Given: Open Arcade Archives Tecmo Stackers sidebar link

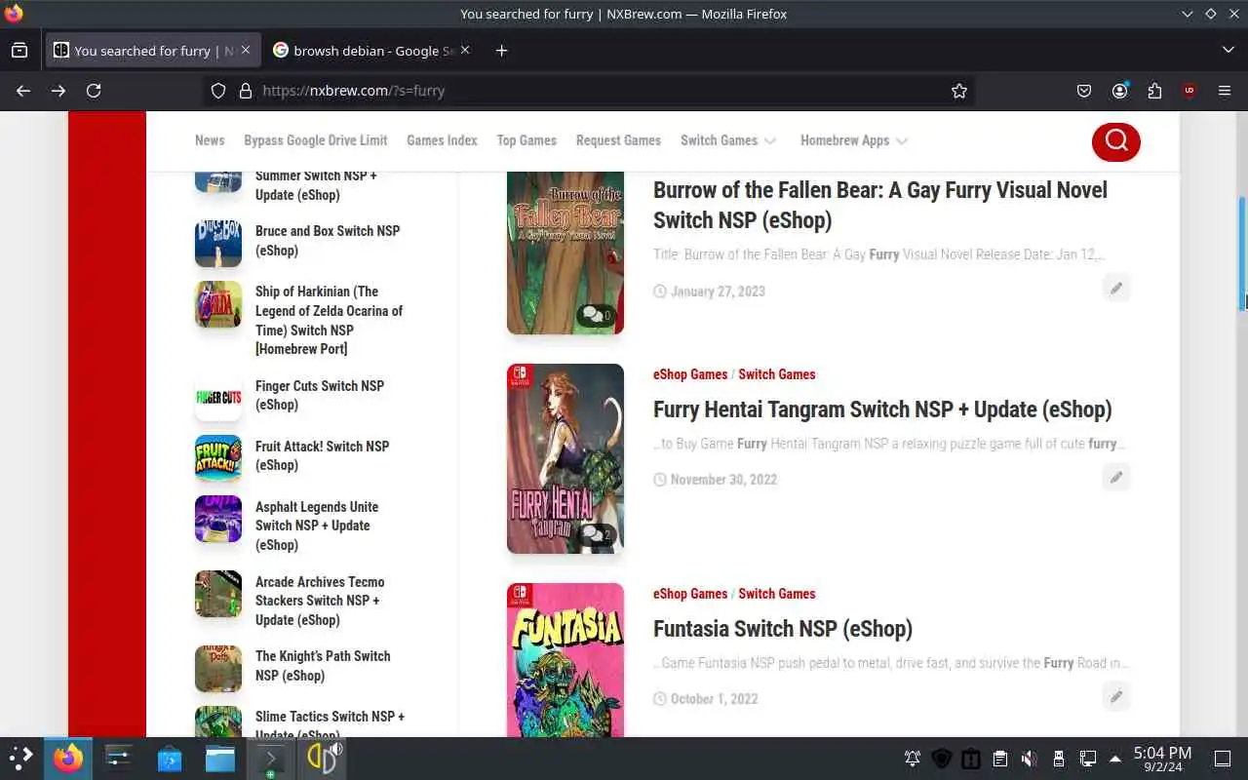Looking at the screenshot, I should 320,601.
